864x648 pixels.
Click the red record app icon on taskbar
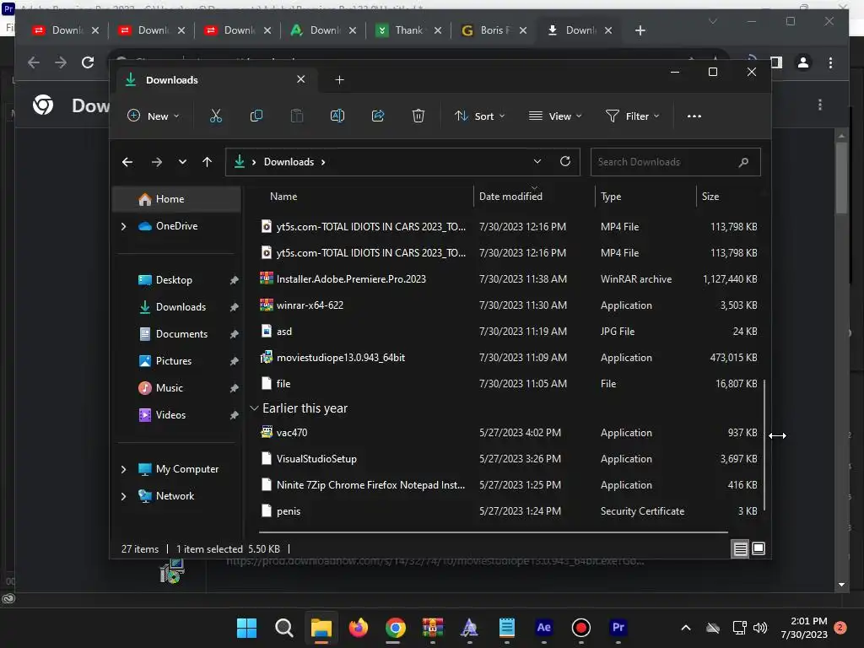click(580, 628)
